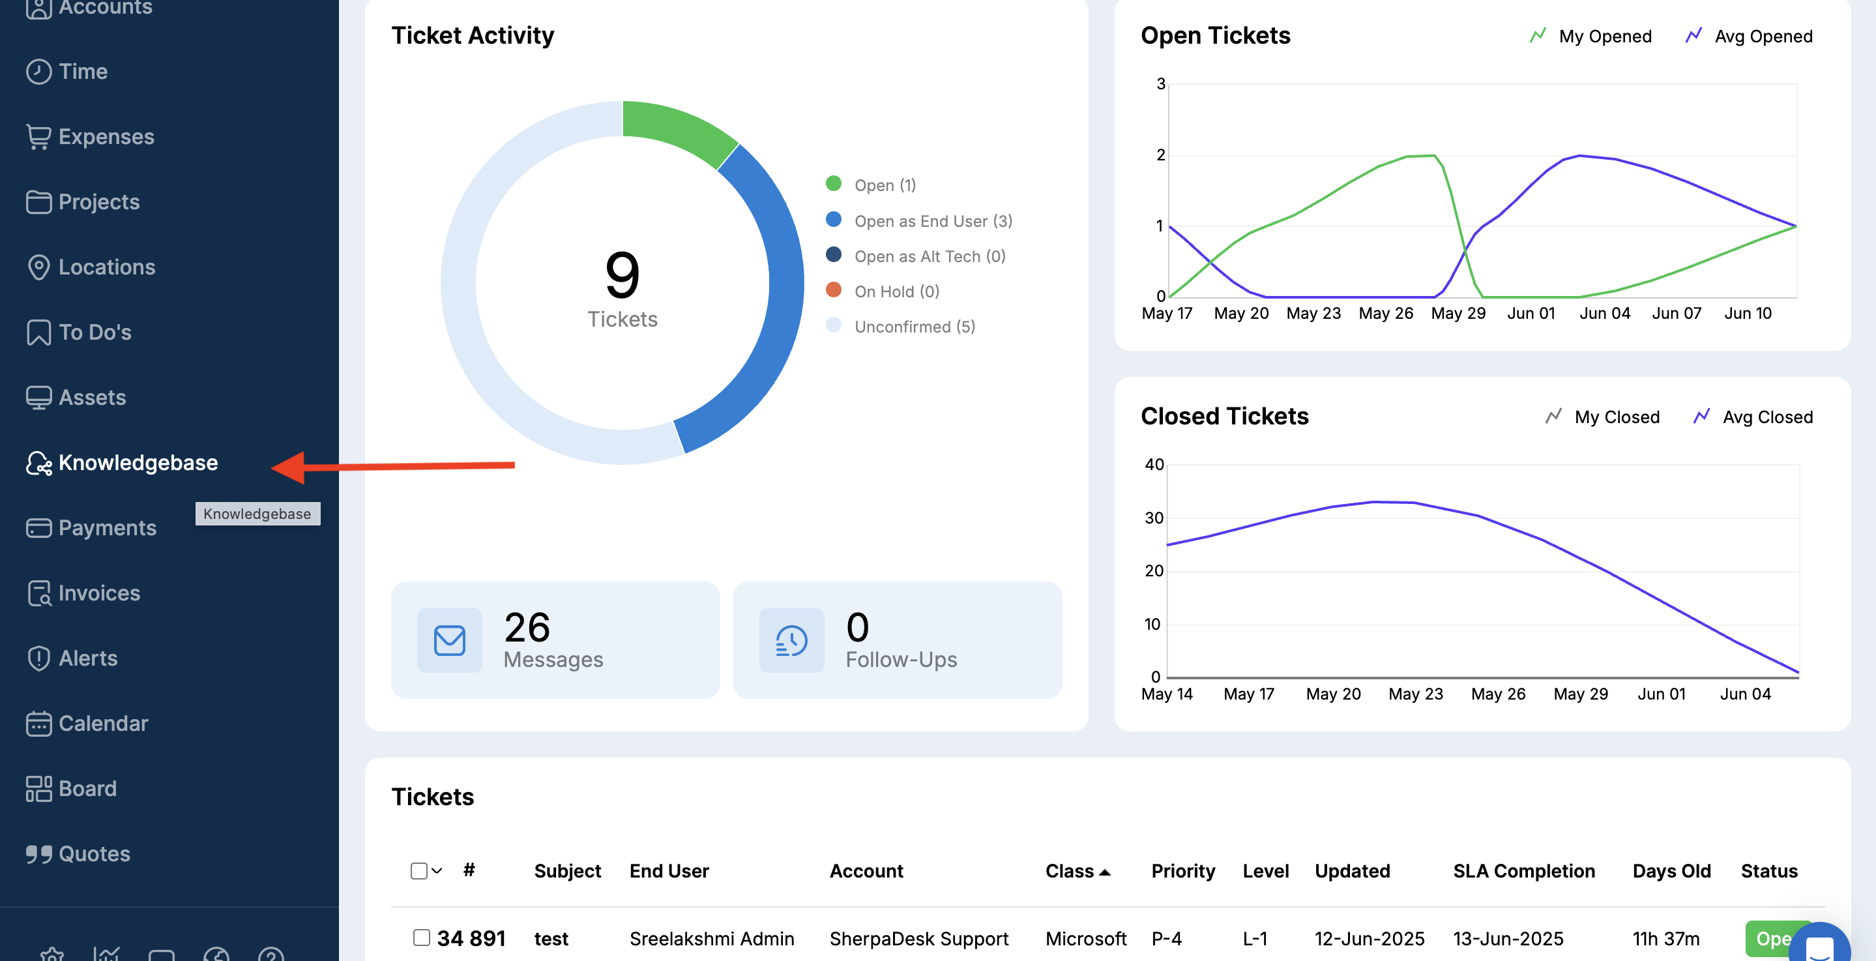The width and height of the screenshot is (1876, 961).
Task: Open the Calendar sidebar icon
Action: (38, 723)
